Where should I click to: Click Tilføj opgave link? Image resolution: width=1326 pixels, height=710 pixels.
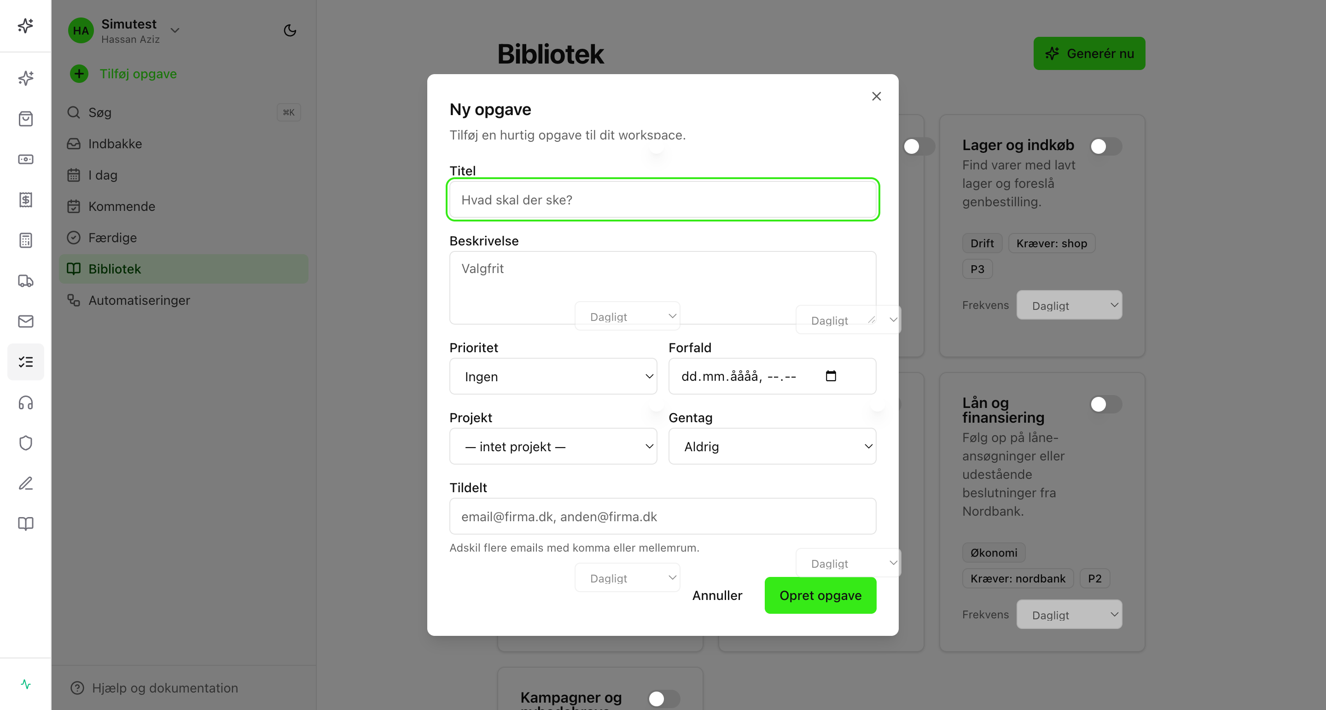pos(138,74)
